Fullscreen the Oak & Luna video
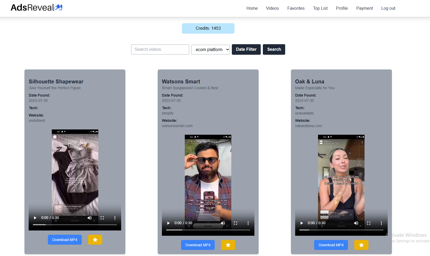The width and height of the screenshot is (430, 256). point(369,223)
